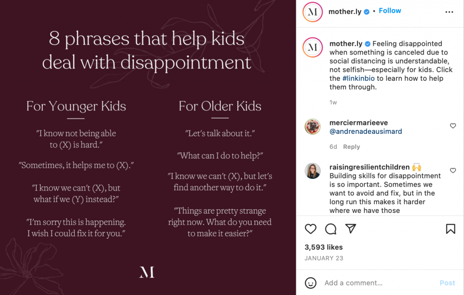Save the post with bookmark icon
The width and height of the screenshot is (464, 295).
(x=450, y=229)
